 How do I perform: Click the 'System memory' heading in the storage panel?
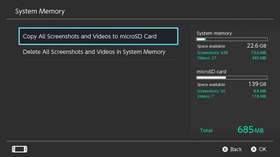point(214,33)
